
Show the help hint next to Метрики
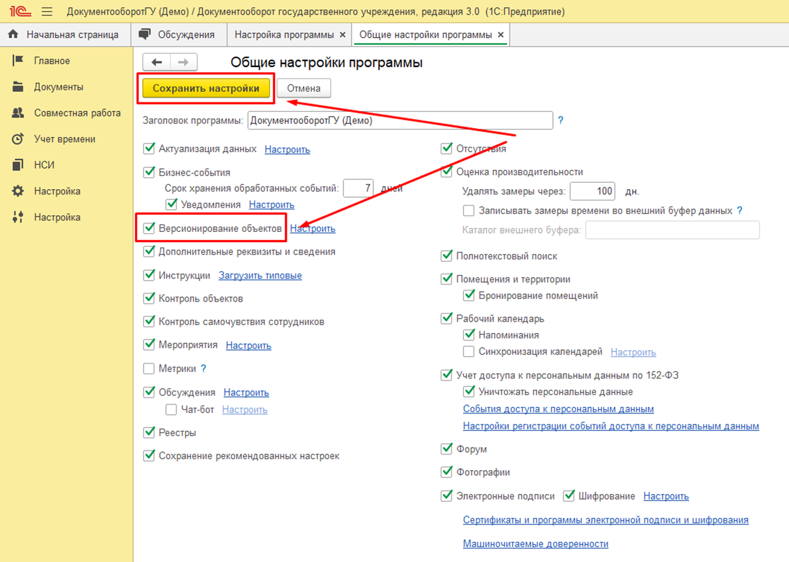click(x=203, y=368)
